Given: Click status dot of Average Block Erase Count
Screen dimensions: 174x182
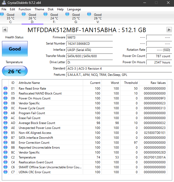Looking at the screenshot, I should (5, 123).
